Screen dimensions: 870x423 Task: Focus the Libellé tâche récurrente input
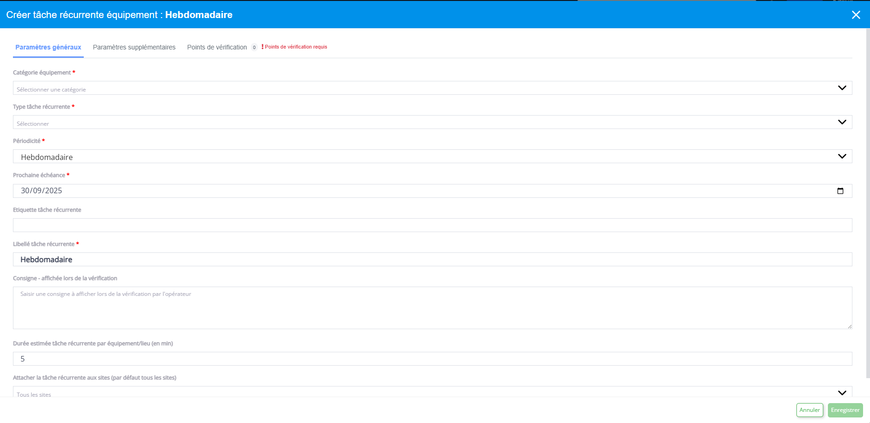click(432, 259)
